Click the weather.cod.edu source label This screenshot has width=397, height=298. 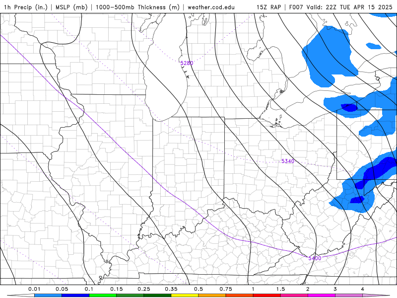tap(211, 7)
